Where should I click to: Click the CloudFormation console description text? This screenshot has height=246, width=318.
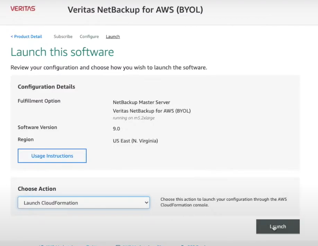(x=224, y=202)
